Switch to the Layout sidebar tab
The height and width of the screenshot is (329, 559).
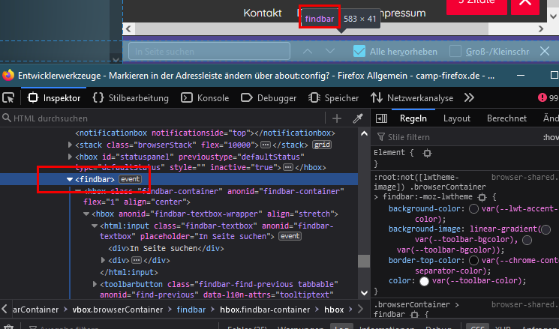(457, 118)
